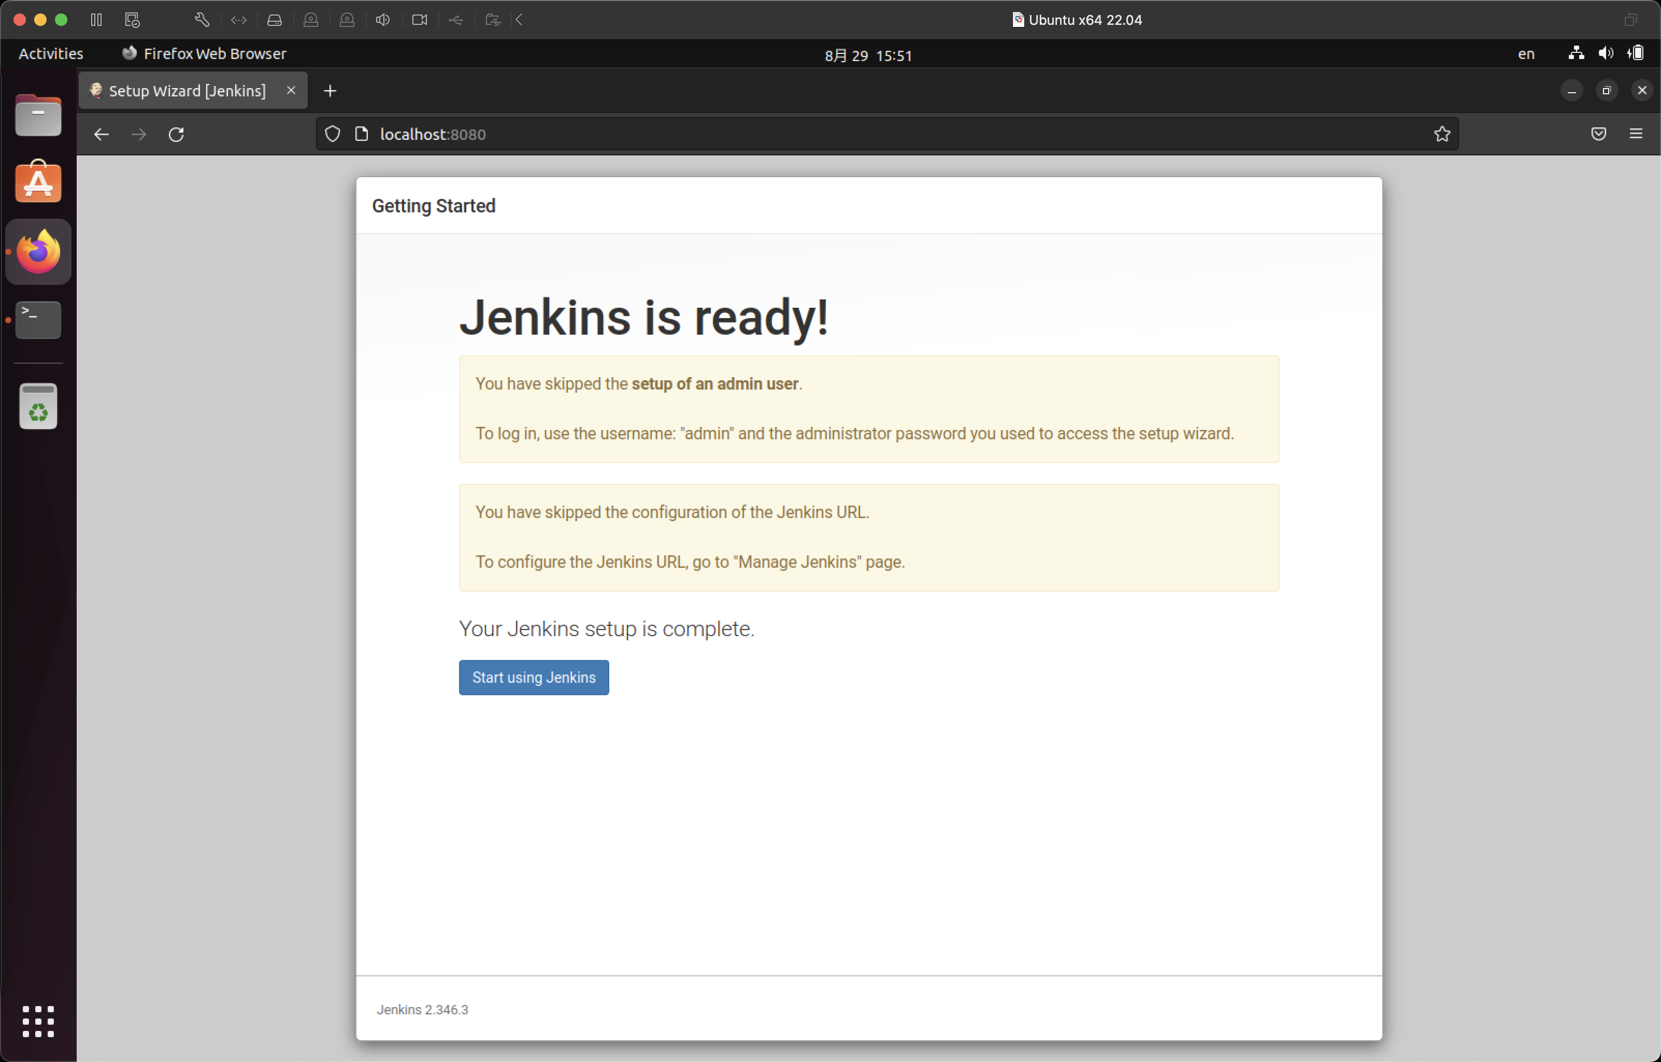Show Applications grid in the dock
This screenshot has height=1062, width=1661.
tap(38, 1021)
